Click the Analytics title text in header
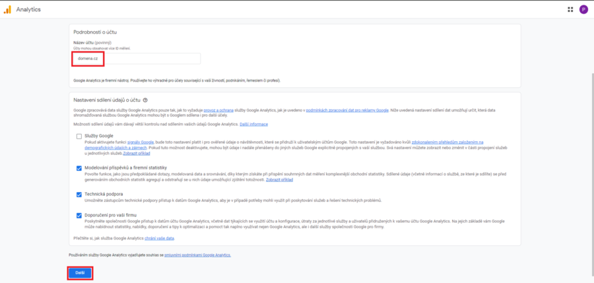The height and width of the screenshot is (283, 594). (28, 9)
